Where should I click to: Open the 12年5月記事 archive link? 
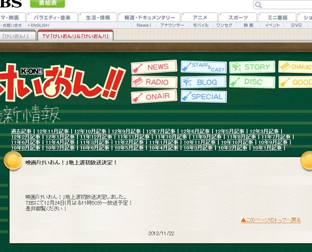[x=230, y=131]
